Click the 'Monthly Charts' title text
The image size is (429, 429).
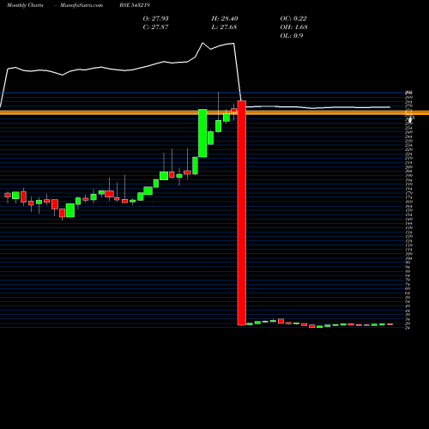click(25, 5)
